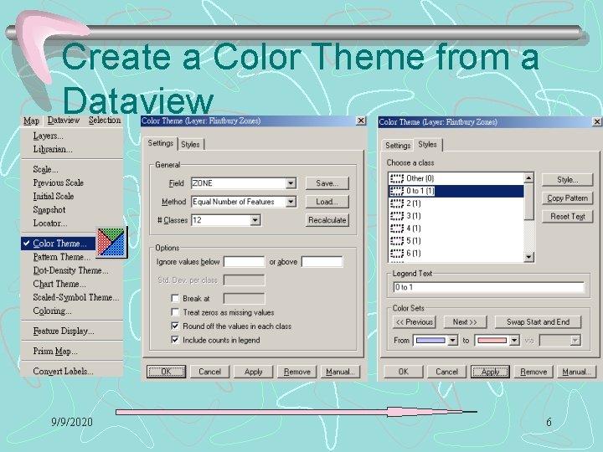The width and height of the screenshot is (603, 452).
Task: Choose Convert Labels... menu item
Action: [63, 372]
